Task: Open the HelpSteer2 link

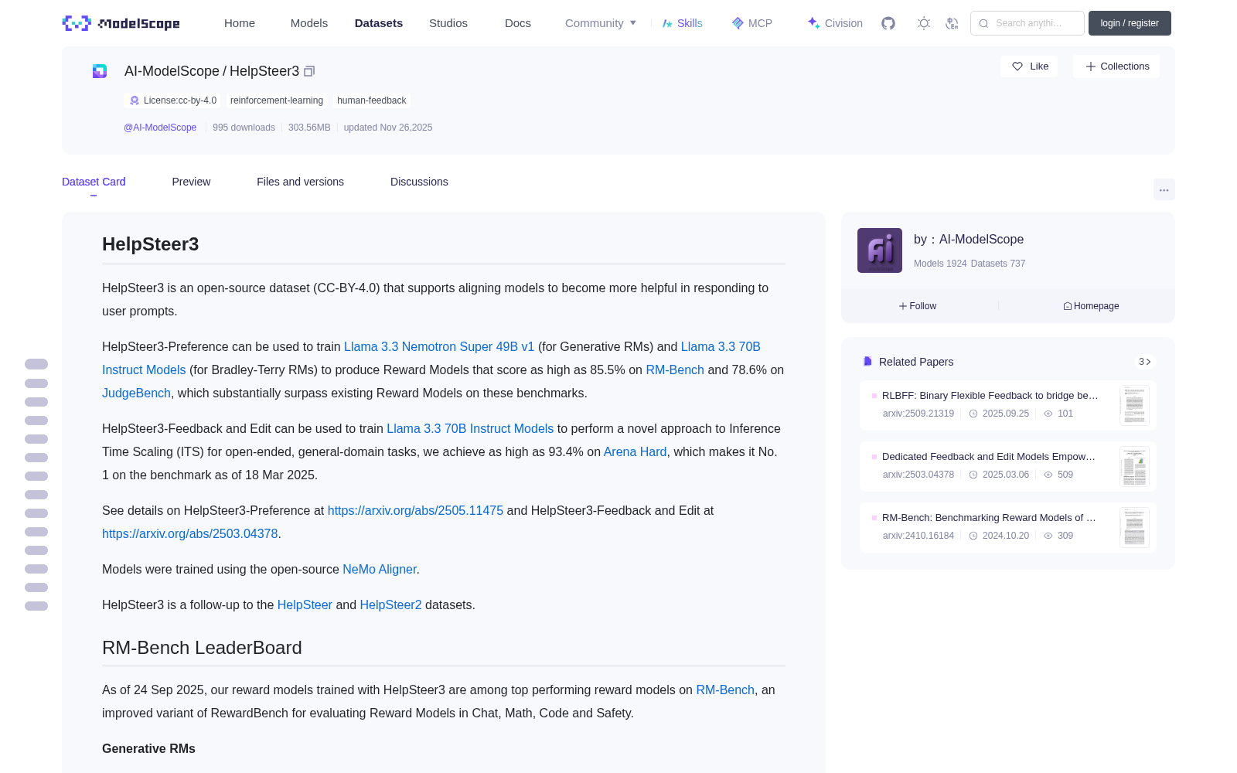Action: pyautogui.click(x=390, y=604)
